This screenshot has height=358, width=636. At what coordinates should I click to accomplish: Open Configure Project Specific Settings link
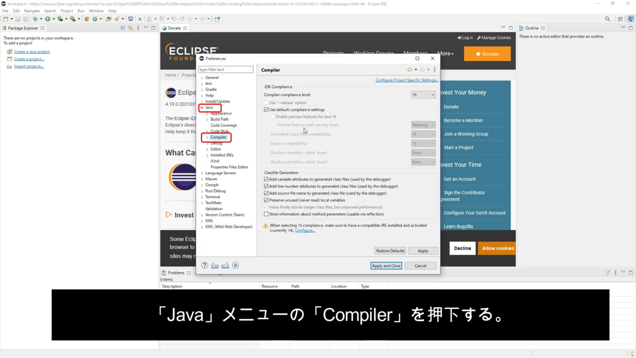[x=407, y=80]
